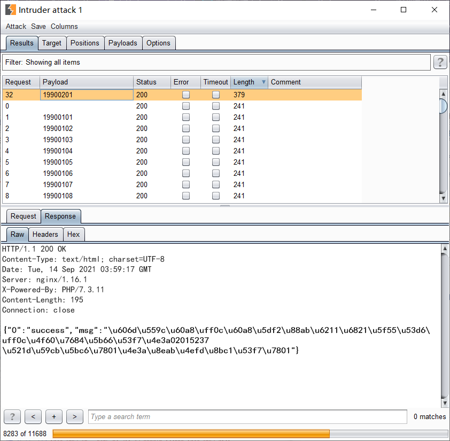Go to previous search match button
Viewport: 450px width, 441px height.
pos(33,416)
